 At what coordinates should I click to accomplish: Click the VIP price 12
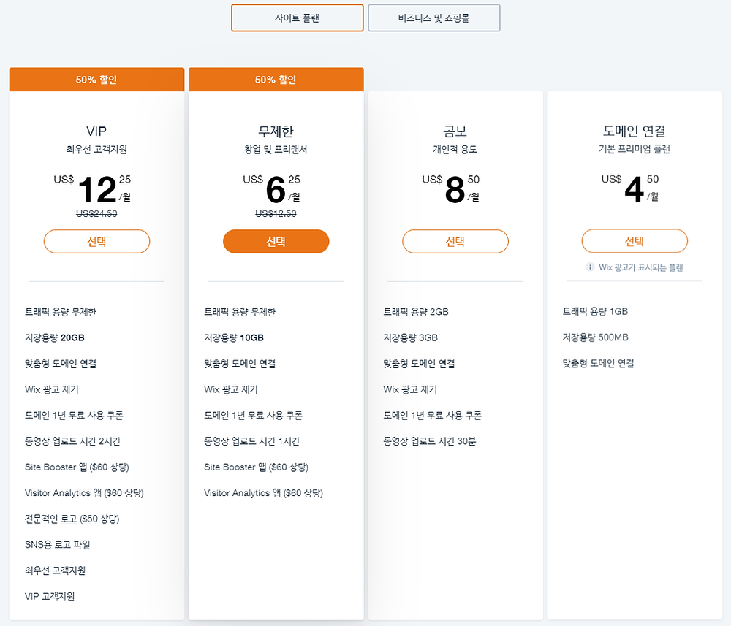tap(97, 190)
